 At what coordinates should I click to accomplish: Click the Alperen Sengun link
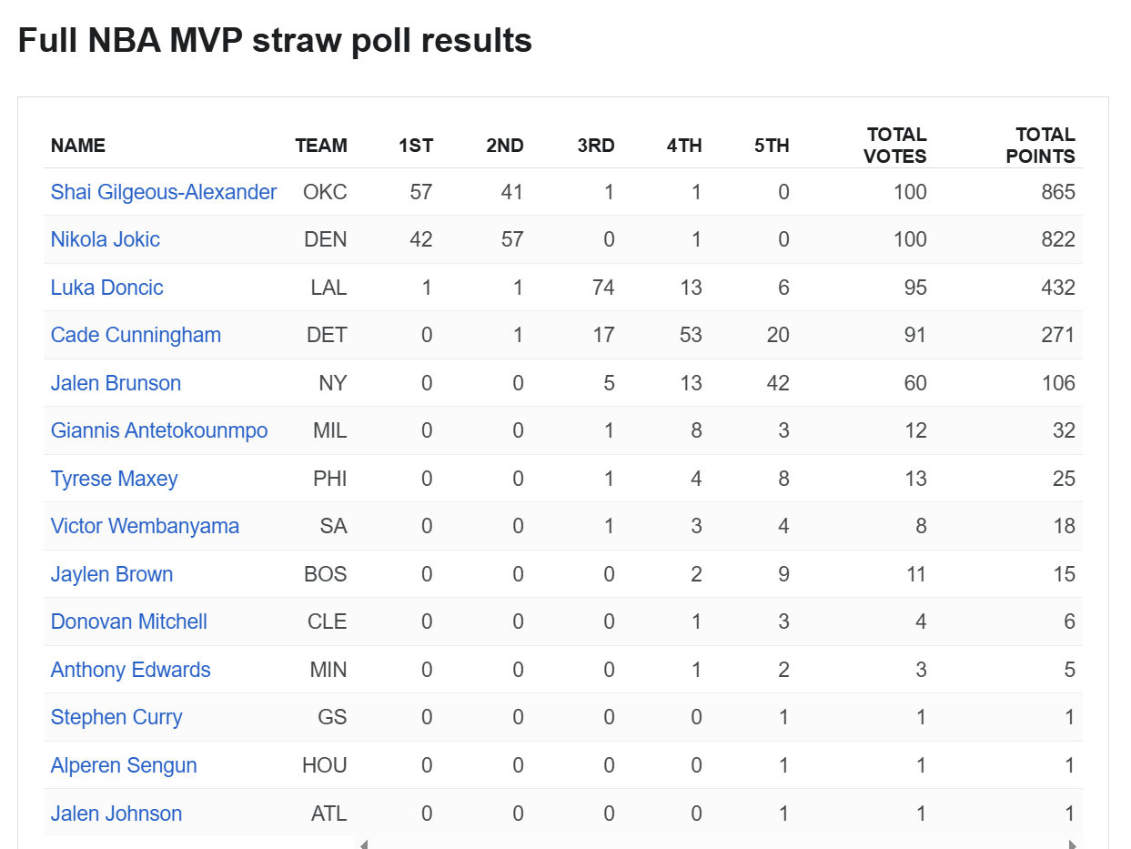(x=124, y=765)
